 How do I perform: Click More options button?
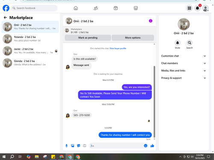tap(133, 38)
